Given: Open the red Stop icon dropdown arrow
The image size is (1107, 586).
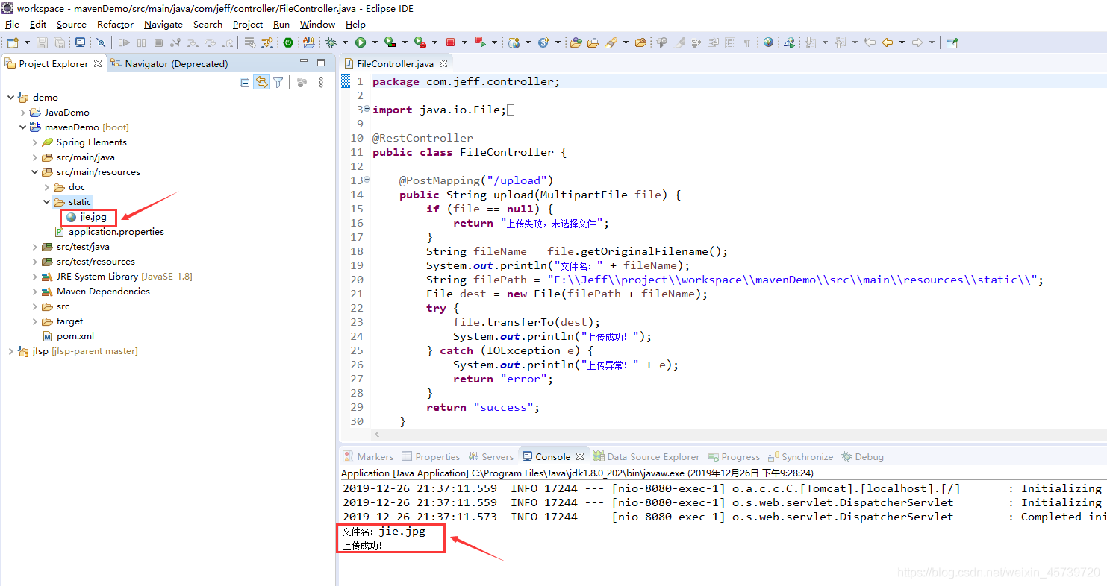Looking at the screenshot, I should [x=464, y=42].
